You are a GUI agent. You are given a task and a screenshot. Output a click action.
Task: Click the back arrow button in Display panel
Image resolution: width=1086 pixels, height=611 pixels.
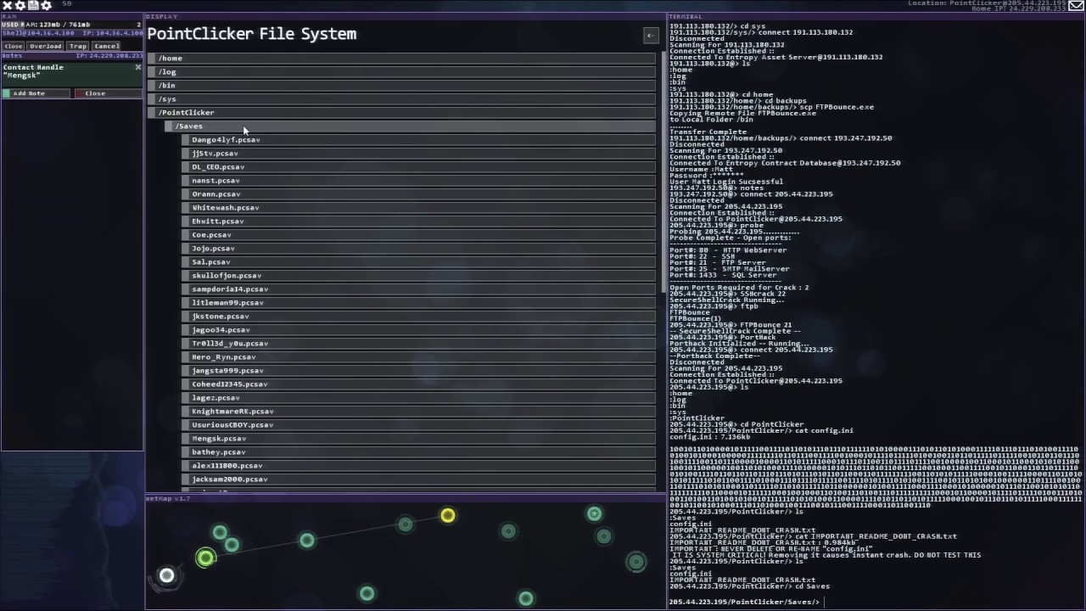click(x=651, y=35)
